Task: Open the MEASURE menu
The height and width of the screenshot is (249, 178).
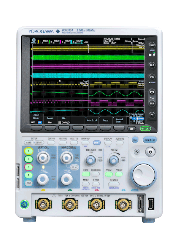Action: (x=63, y=142)
